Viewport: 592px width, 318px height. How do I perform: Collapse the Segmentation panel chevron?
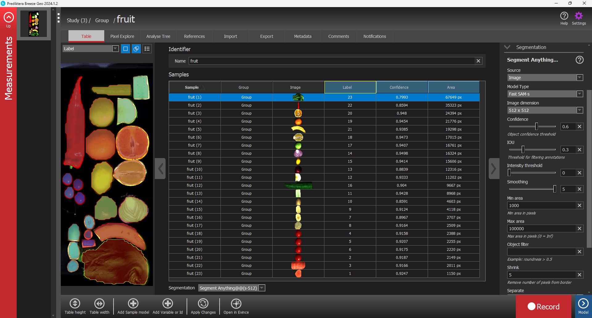(507, 47)
